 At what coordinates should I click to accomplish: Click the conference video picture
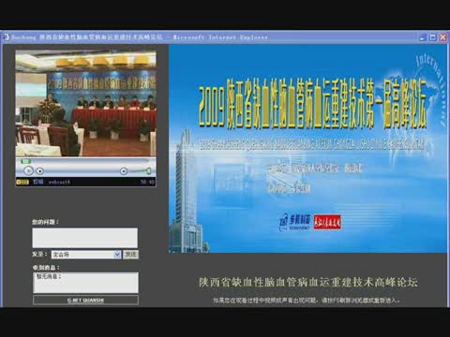click(86, 104)
